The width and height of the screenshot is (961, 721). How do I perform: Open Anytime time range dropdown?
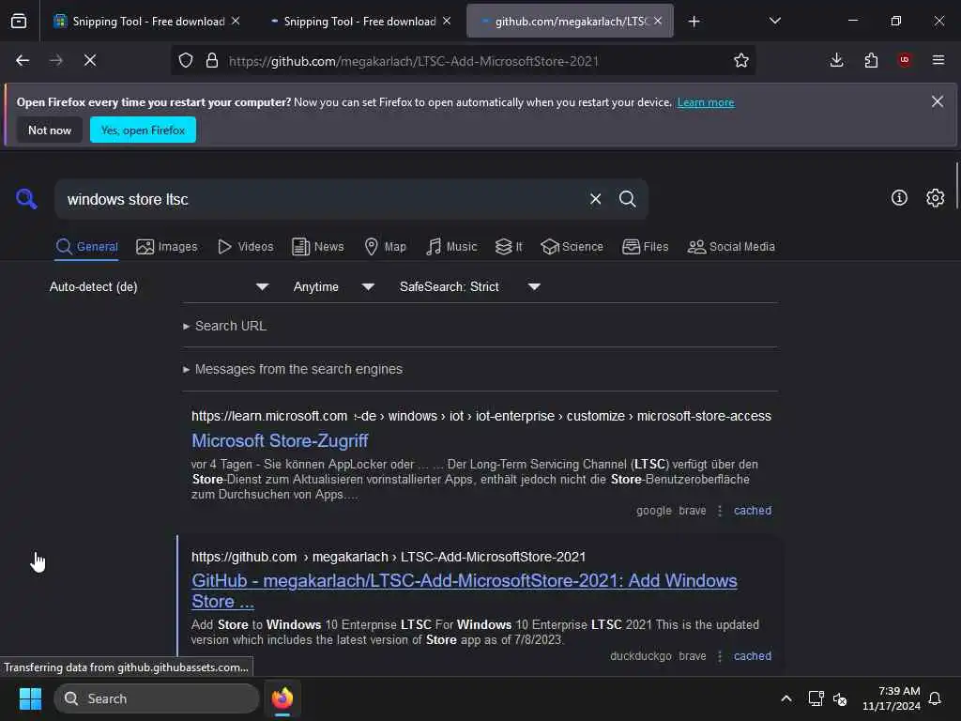coord(333,287)
